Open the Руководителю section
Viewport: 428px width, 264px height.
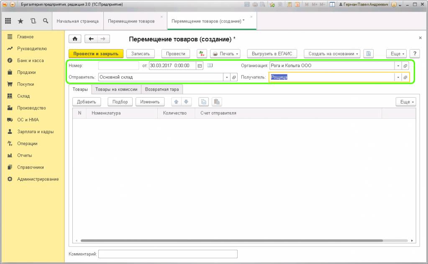click(32, 49)
